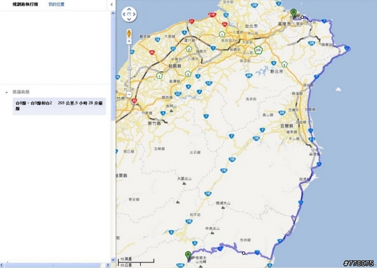
Task: Click the blue 7丙 highway shield
Action: [x=256, y=139]
